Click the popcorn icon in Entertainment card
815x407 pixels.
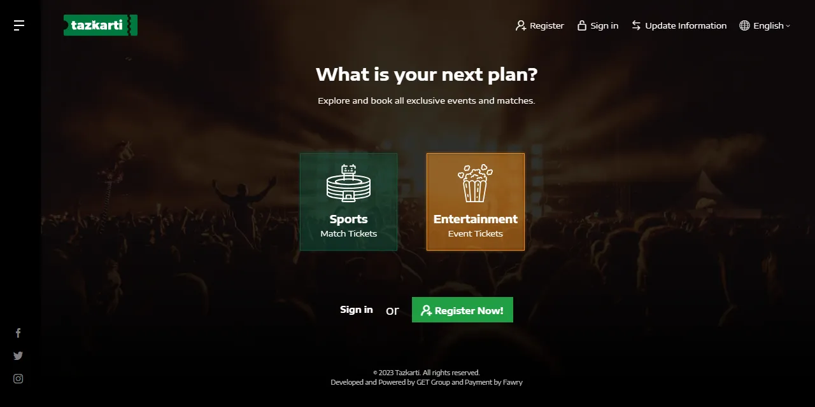475,183
